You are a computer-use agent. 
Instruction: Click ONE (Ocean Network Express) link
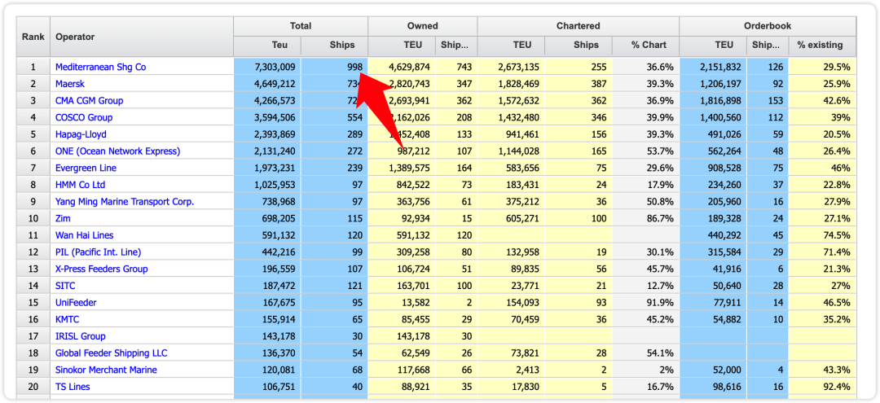pyautogui.click(x=117, y=151)
